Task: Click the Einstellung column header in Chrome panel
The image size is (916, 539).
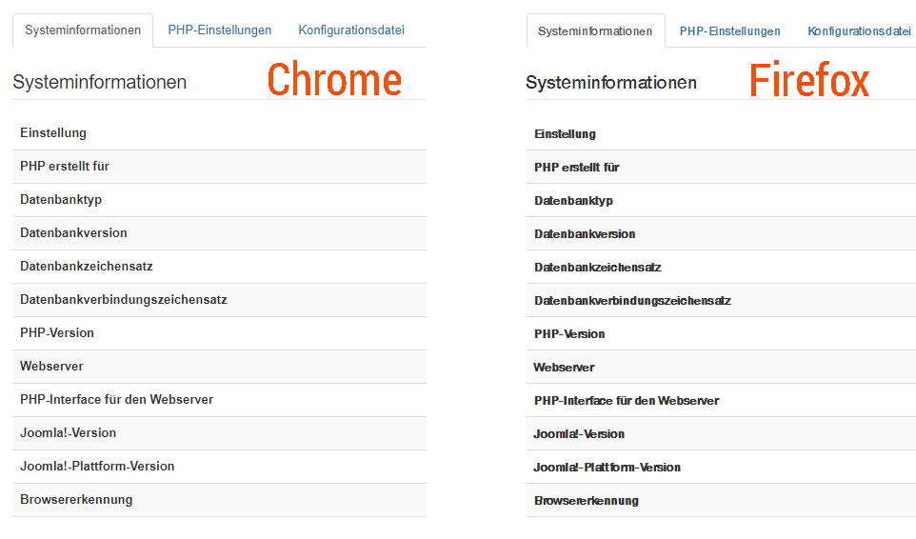Action: point(53,133)
